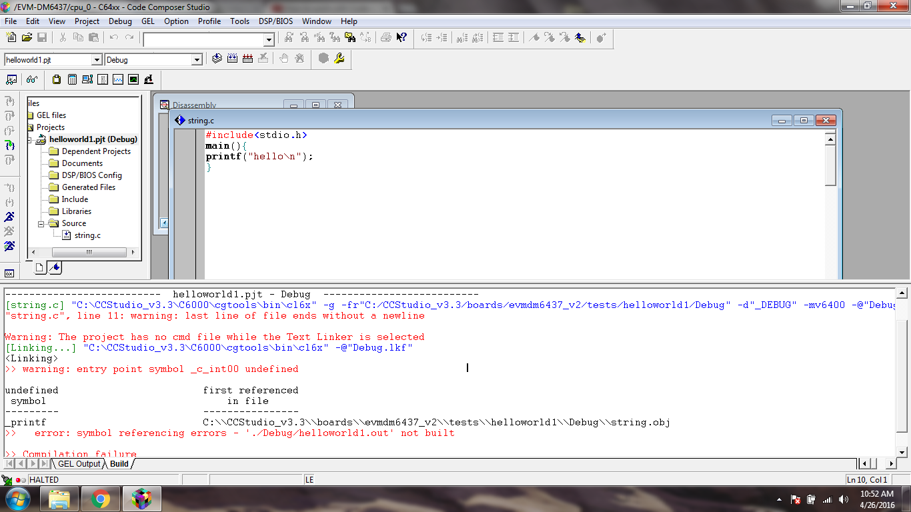911x512 pixels.
Task: Open Windows Explorer from taskbar
Action: point(59,499)
